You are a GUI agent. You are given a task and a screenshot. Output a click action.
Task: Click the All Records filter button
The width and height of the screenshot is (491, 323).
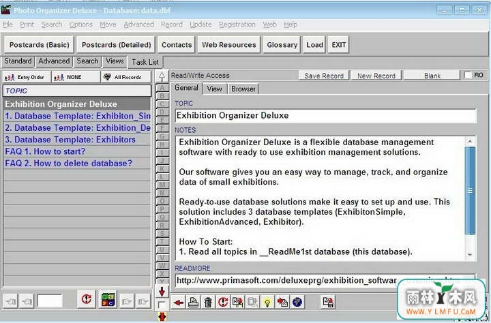[126, 77]
